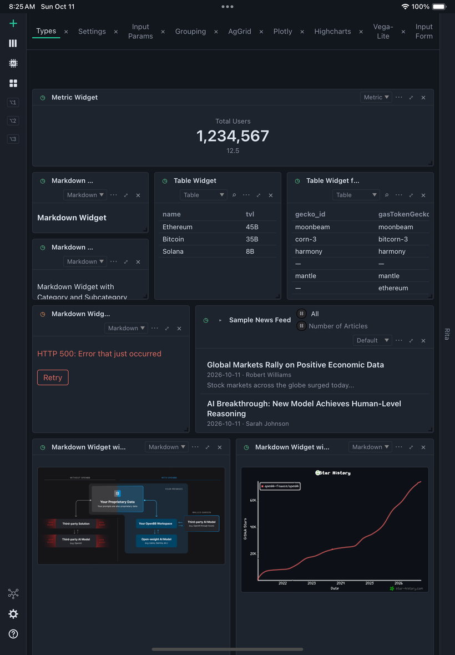Open the Global Markets Rally article
The image size is (455, 655).
click(296, 365)
